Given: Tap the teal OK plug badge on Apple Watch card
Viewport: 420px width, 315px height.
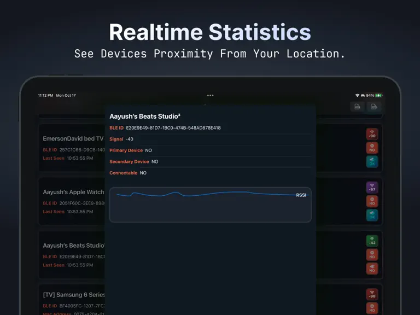Looking at the screenshot, I should tap(372, 215).
